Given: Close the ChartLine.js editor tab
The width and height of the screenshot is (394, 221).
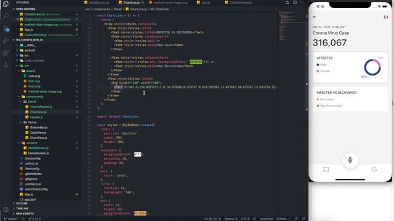Looking at the screenshot, I should click(x=142, y=2).
